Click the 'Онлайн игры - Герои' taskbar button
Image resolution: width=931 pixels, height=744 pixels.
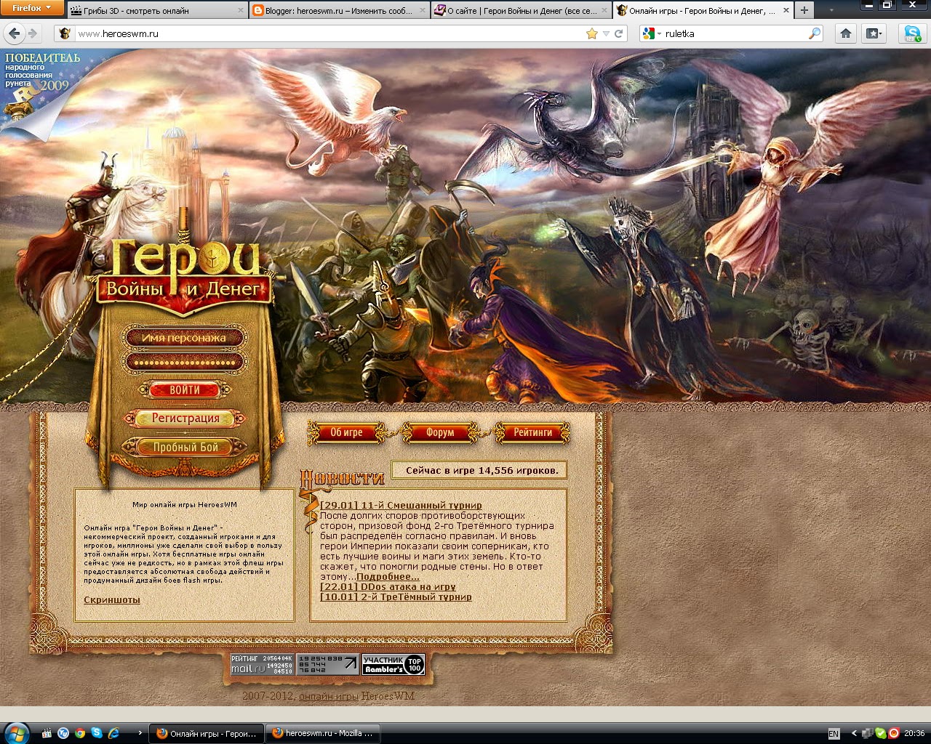click(x=207, y=733)
